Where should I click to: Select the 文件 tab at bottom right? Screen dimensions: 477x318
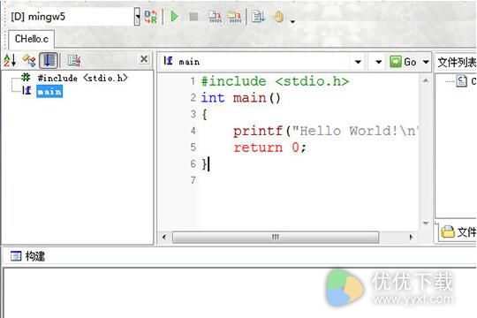[458, 232]
